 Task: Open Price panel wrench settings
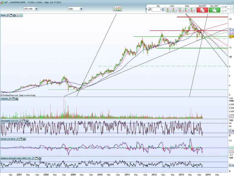[7, 15]
